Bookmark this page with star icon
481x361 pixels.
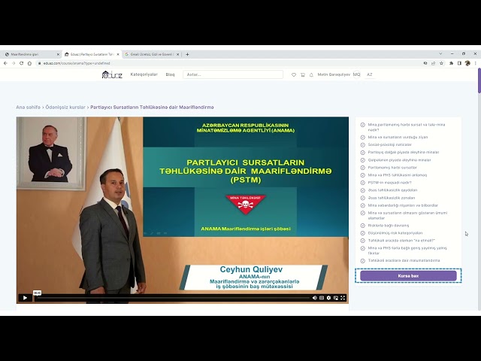pos(441,63)
